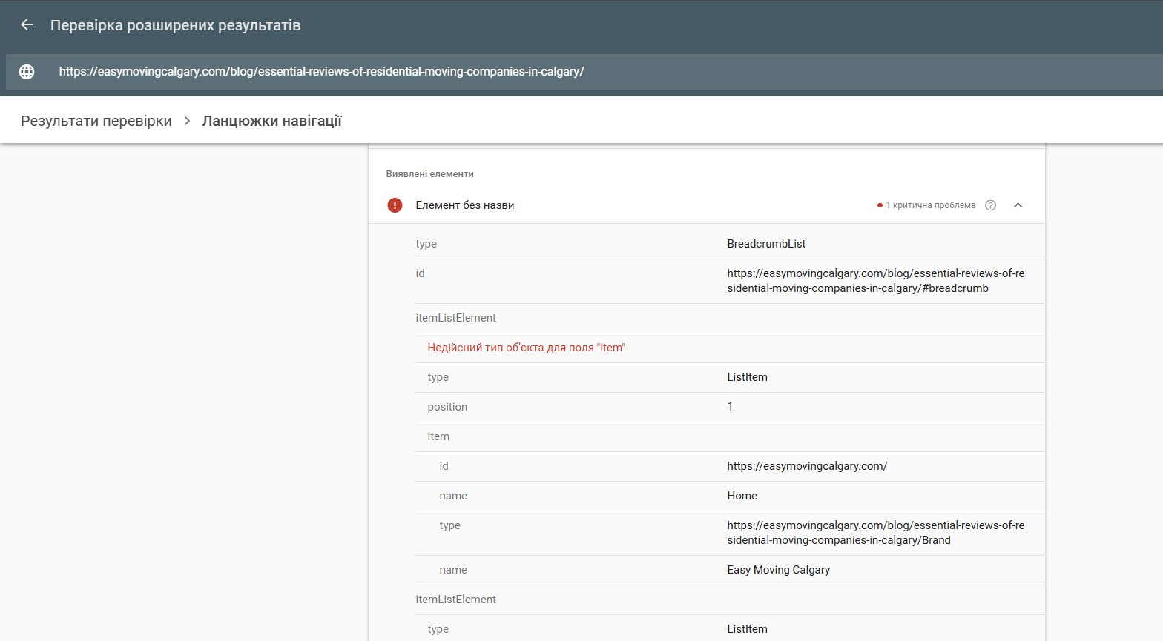Click the 'Елемент без назви' header row
This screenshot has height=641, width=1163.
click(465, 205)
